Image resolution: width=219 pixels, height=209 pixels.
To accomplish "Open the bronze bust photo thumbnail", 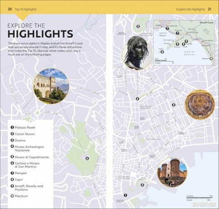I will point(138,53).
